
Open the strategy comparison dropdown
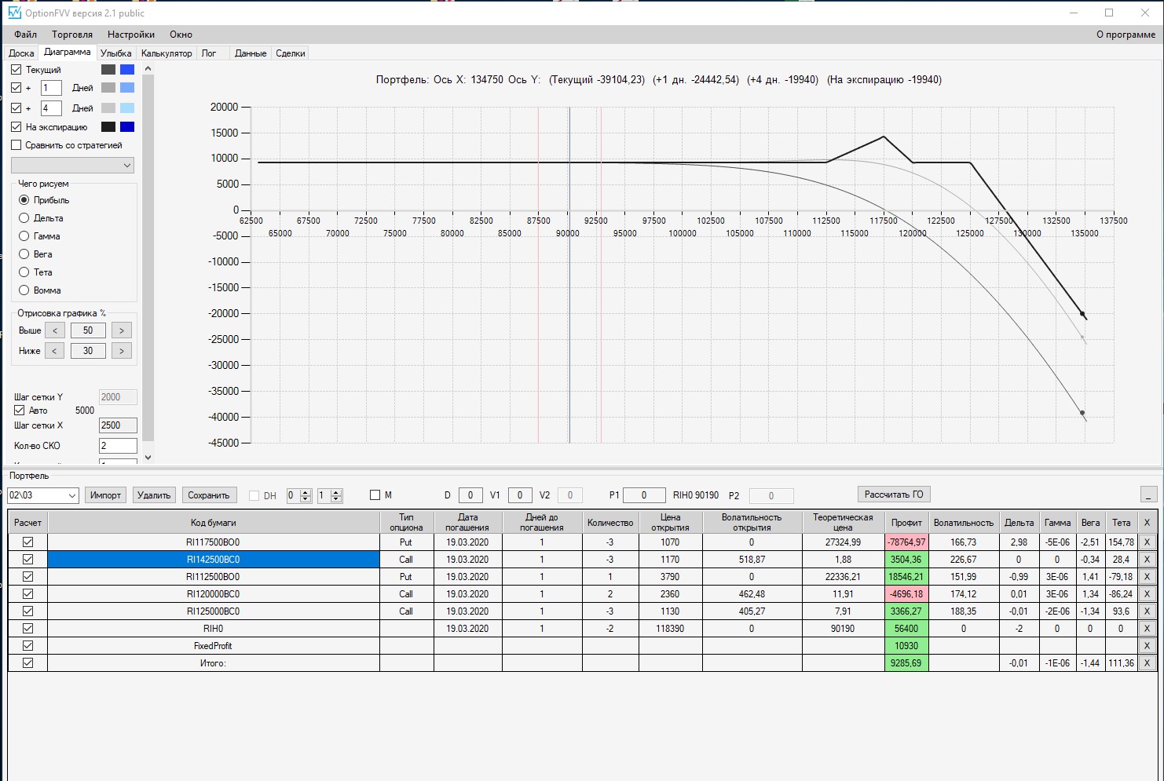point(72,166)
